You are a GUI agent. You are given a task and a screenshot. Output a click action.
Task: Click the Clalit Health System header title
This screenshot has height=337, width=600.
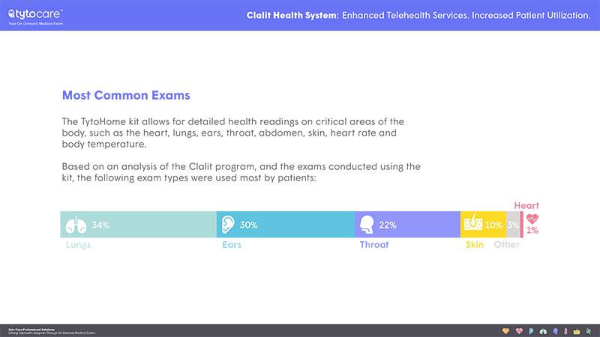[x=292, y=15]
